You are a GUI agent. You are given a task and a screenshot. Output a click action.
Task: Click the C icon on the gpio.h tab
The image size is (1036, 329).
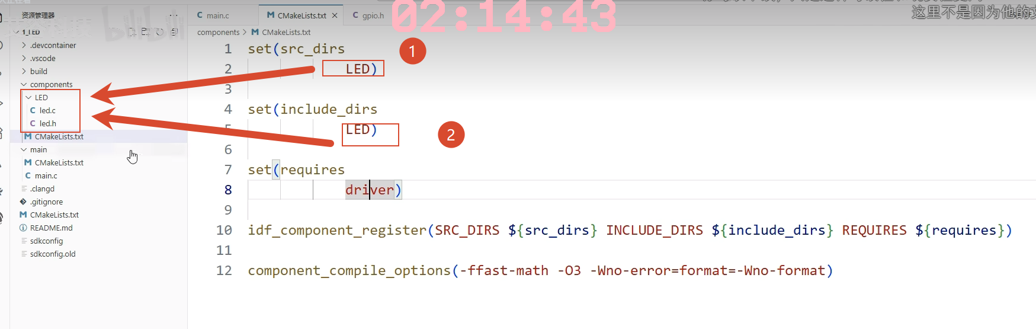click(x=355, y=15)
